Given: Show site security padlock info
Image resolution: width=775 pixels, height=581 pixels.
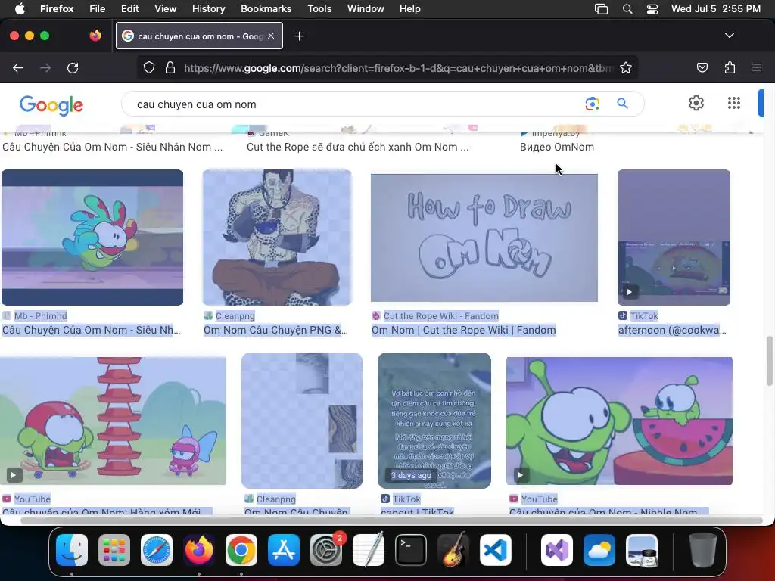Looking at the screenshot, I should [170, 67].
